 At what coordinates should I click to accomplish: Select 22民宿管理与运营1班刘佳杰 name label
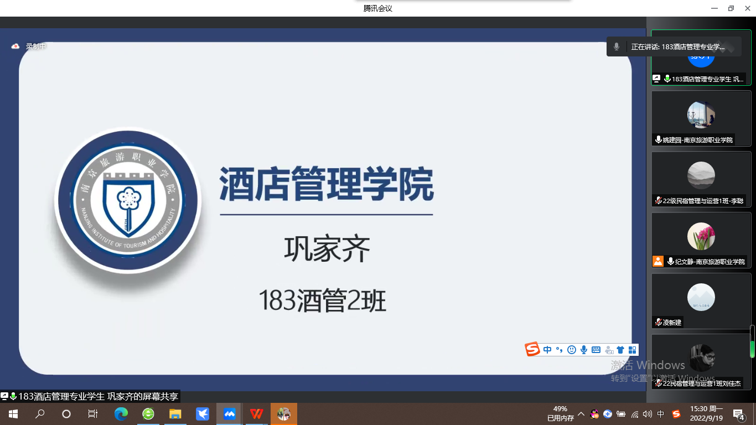(702, 383)
